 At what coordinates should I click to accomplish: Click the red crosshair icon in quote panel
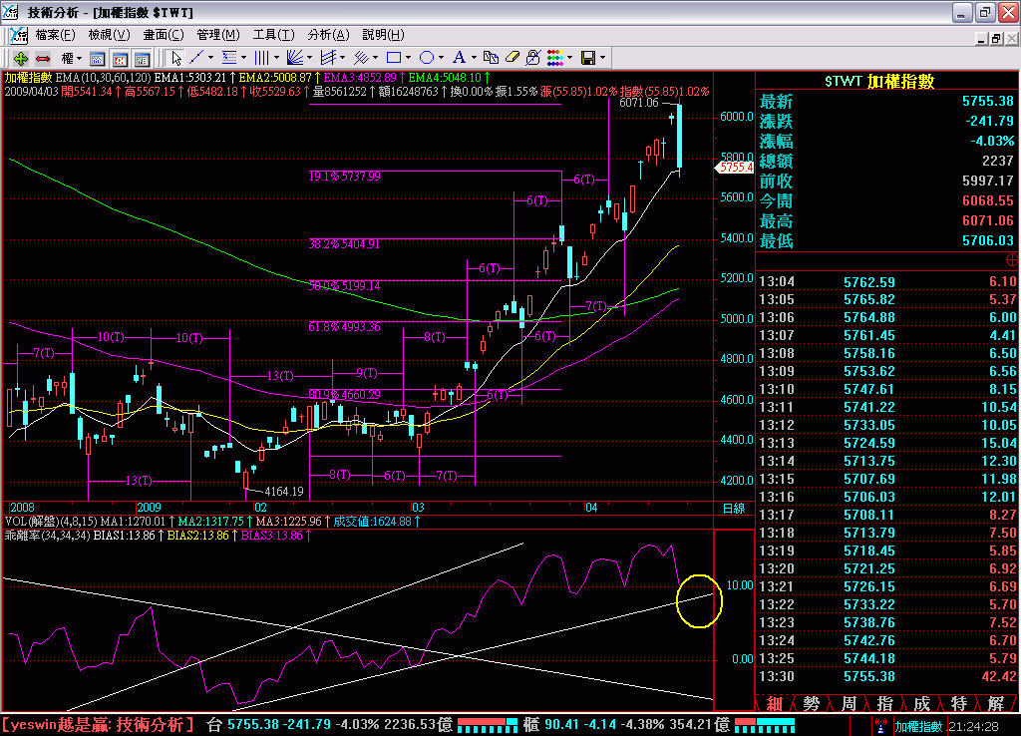[x=1012, y=260]
